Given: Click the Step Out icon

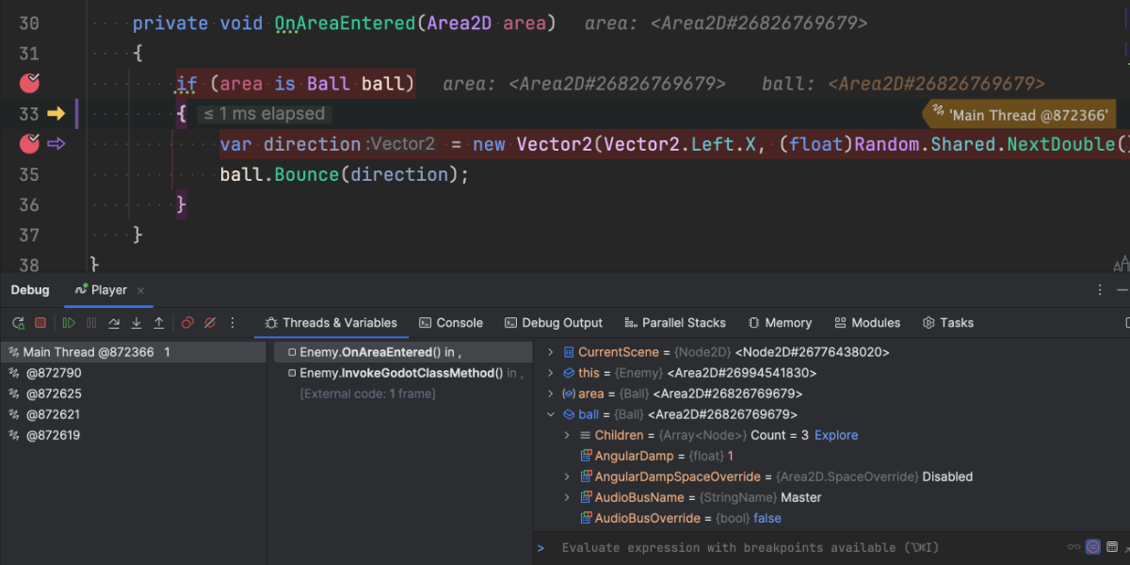Looking at the screenshot, I should (159, 323).
